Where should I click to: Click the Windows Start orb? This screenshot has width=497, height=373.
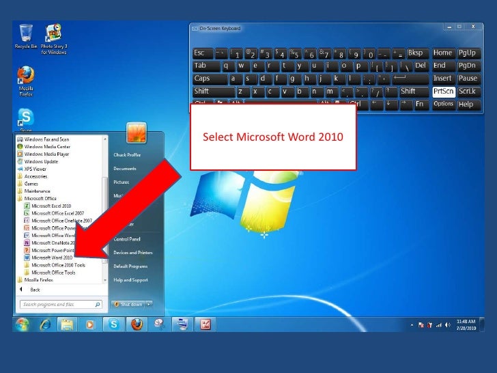click(23, 324)
